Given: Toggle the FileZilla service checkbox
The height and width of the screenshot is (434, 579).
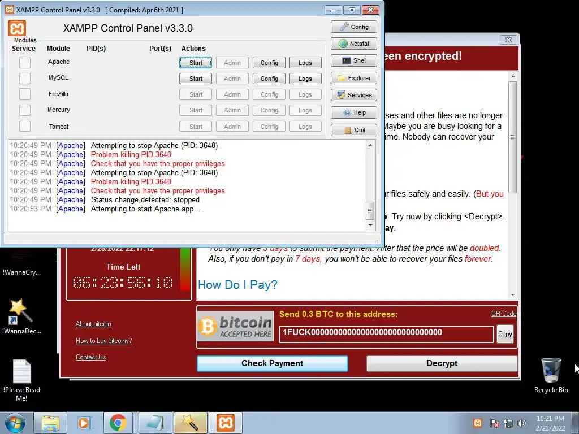Looking at the screenshot, I should pyautogui.click(x=25, y=94).
